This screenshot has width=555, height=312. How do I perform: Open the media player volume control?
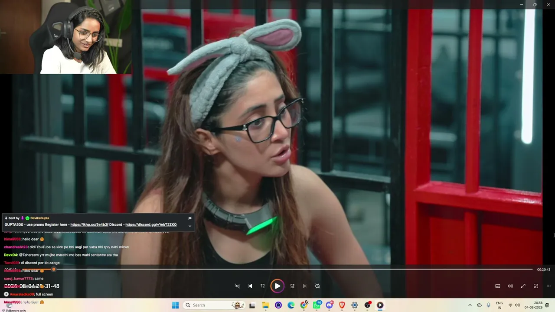coord(510,286)
